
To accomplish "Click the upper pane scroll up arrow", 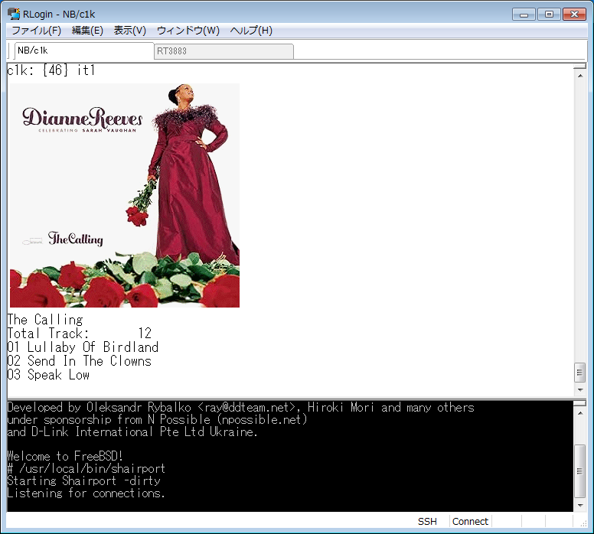I will pos(580,76).
